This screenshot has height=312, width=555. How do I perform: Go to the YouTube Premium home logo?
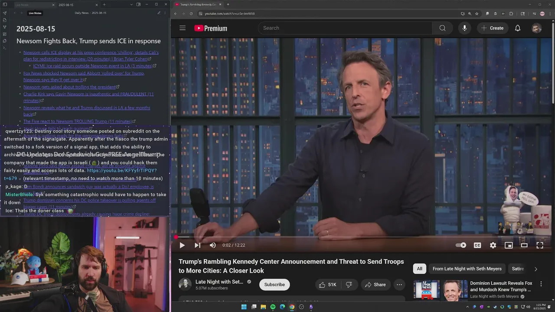pos(211,28)
